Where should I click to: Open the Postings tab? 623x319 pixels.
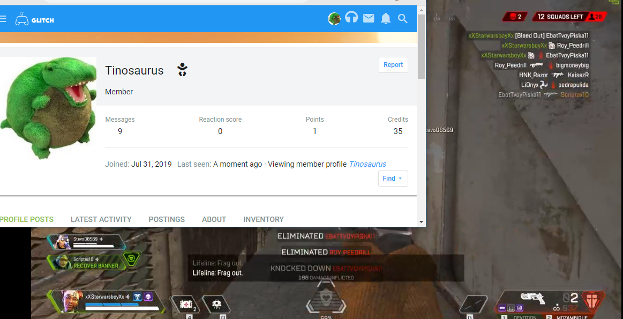coord(167,219)
